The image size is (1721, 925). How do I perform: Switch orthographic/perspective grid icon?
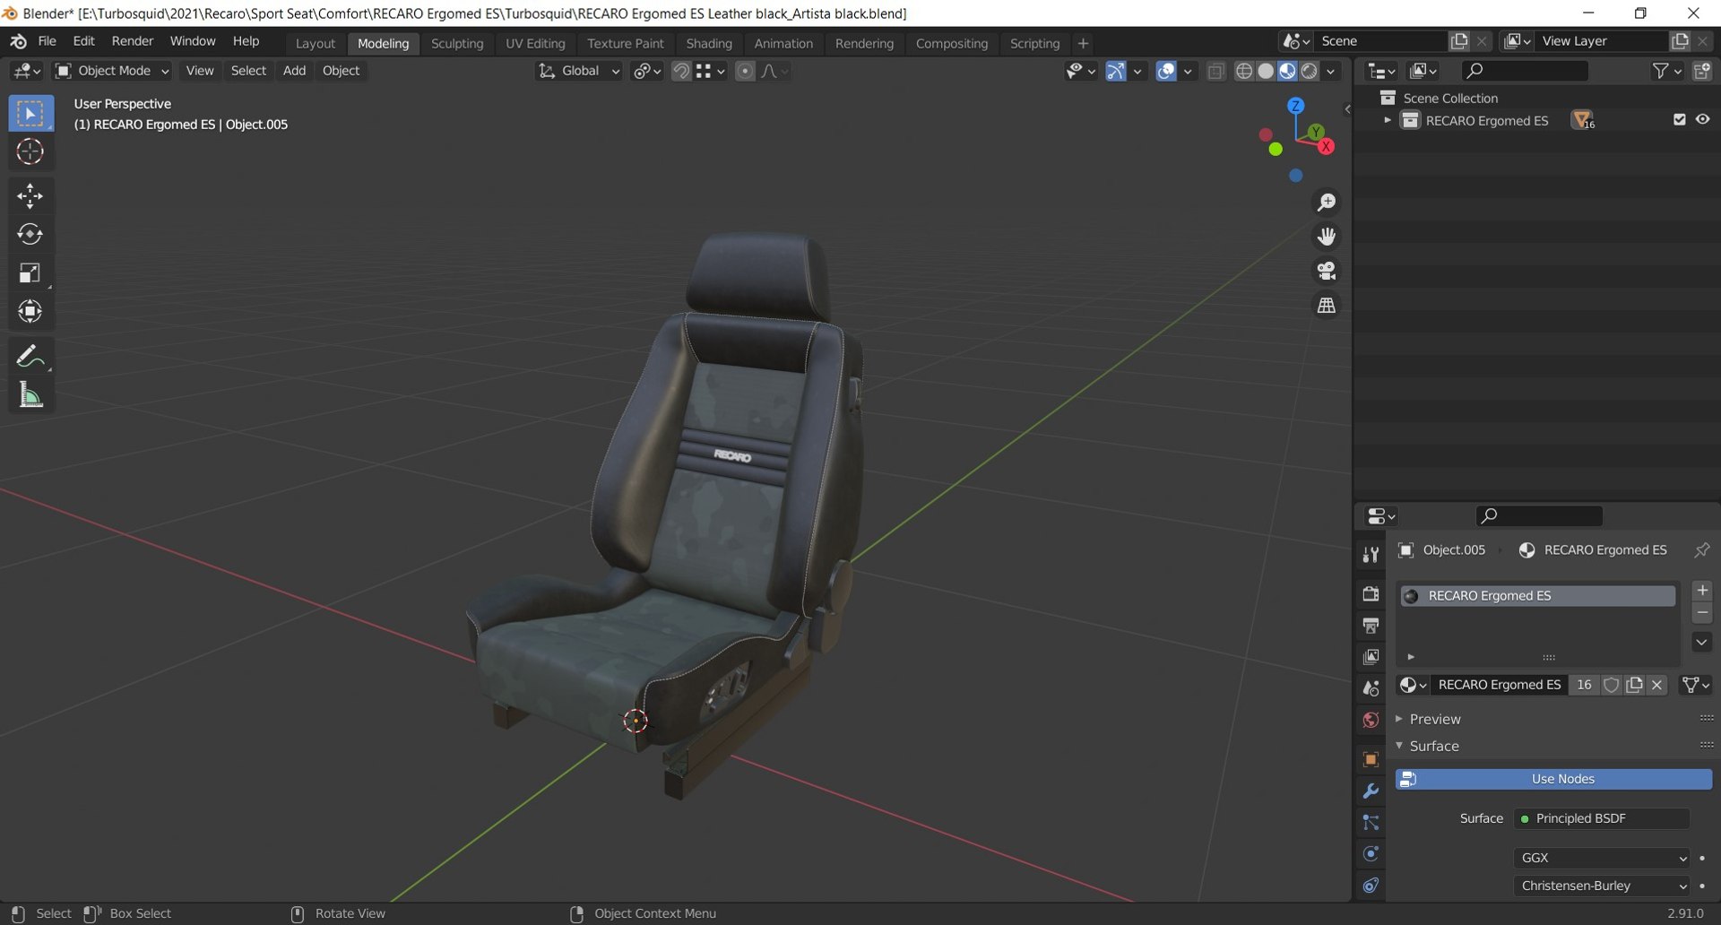pos(1327,306)
